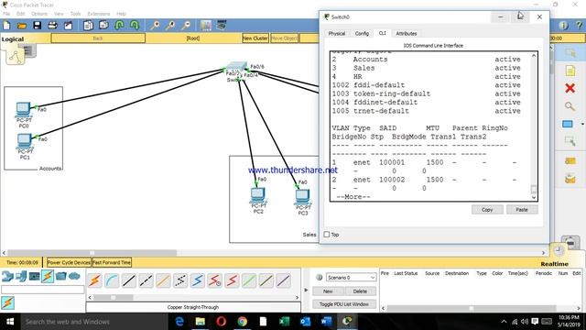Click the scenario New button
The height and width of the screenshot is (330, 586).
click(328, 291)
